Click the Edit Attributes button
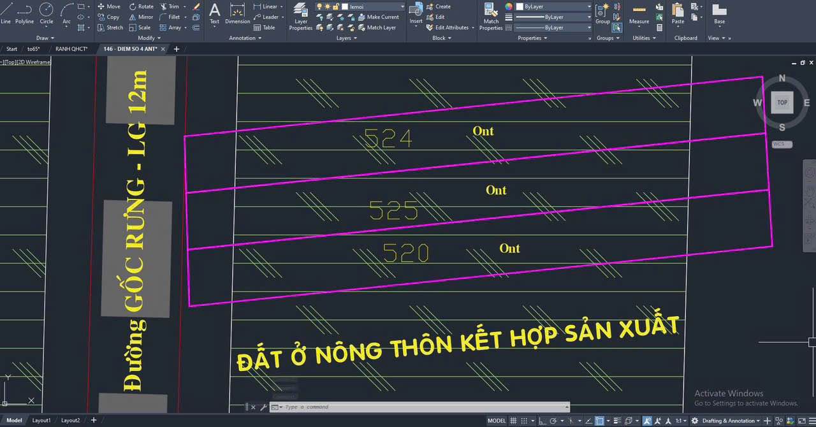Viewport: 816px width, 427px height. click(x=447, y=27)
